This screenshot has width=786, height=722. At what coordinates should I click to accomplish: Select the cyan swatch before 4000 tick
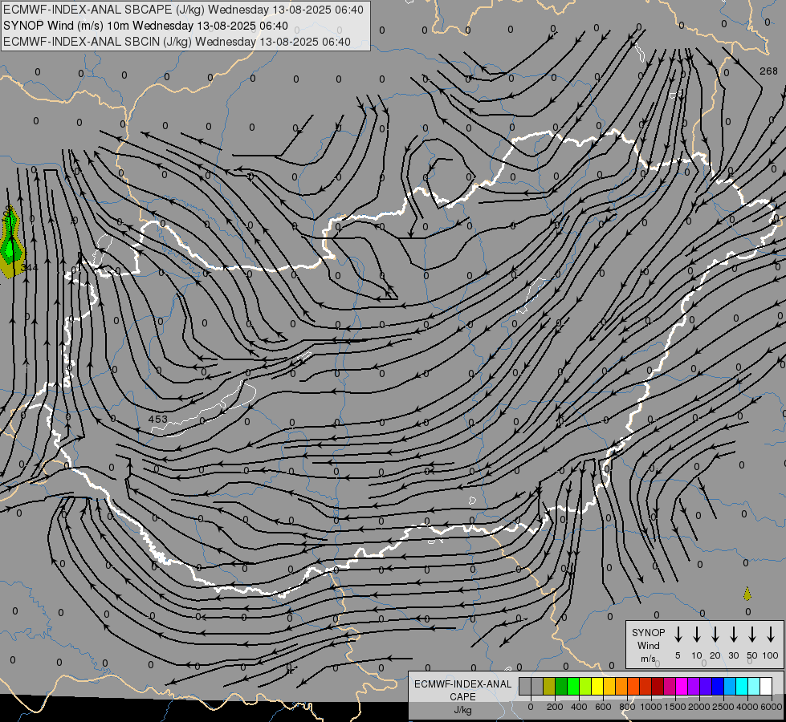(742, 687)
